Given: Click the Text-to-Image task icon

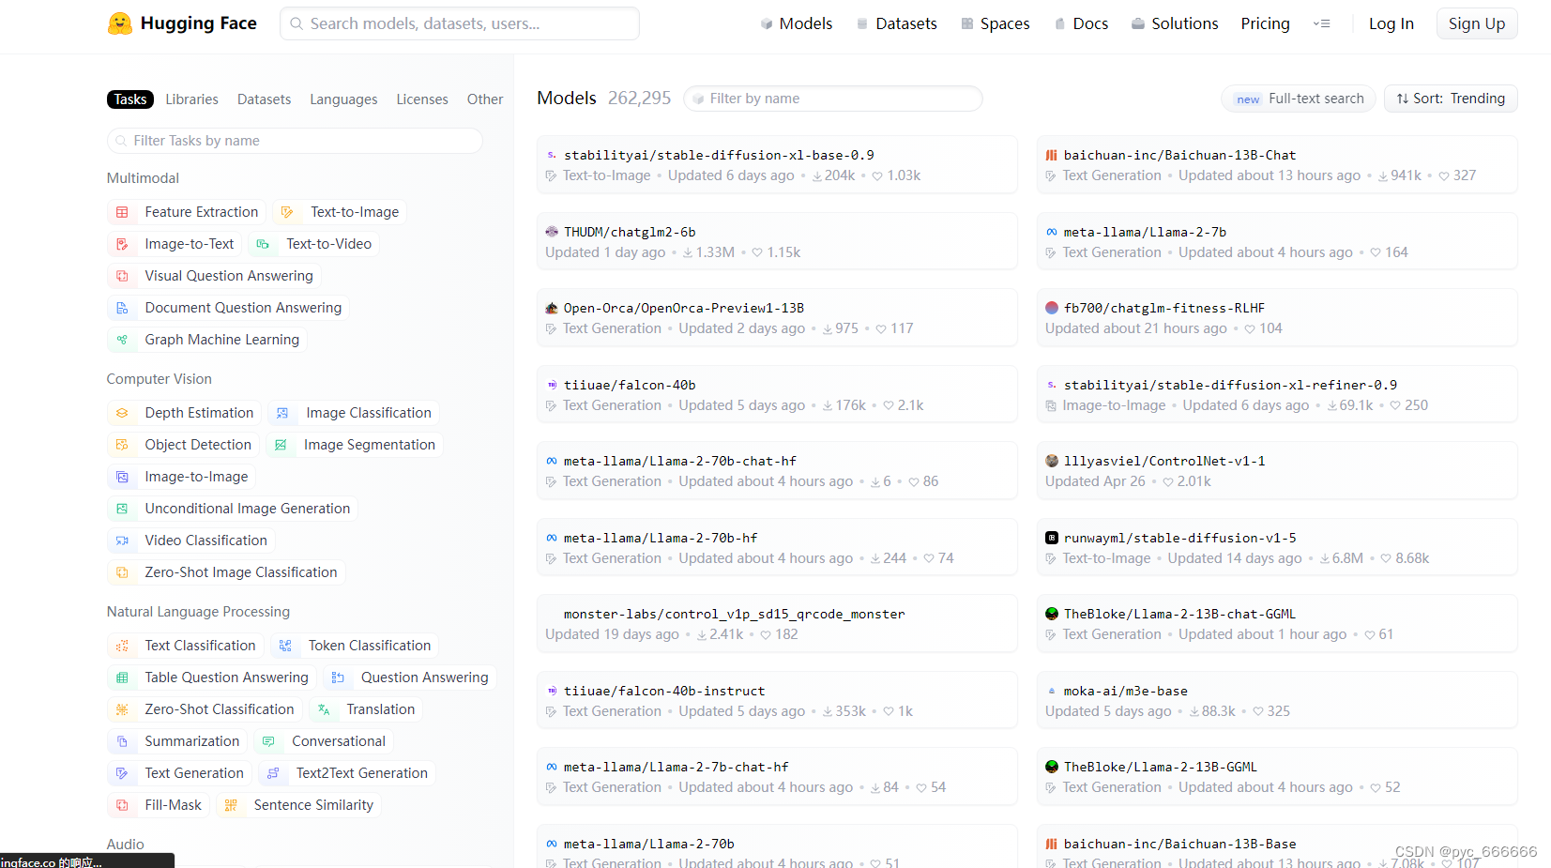Looking at the screenshot, I should (x=287, y=212).
